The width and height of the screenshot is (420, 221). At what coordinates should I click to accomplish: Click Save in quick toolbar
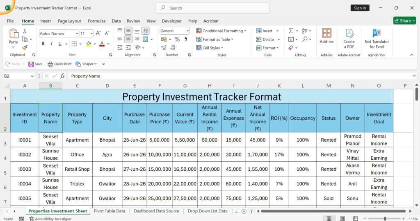pyautogui.click(x=35, y=64)
